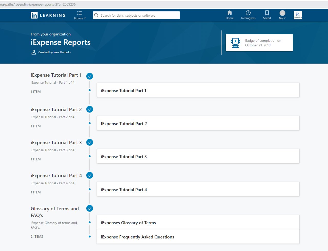Click the timeline dot beside Frequently Asked Questions
Screen dimensions: 328x251
[x=90, y=237]
